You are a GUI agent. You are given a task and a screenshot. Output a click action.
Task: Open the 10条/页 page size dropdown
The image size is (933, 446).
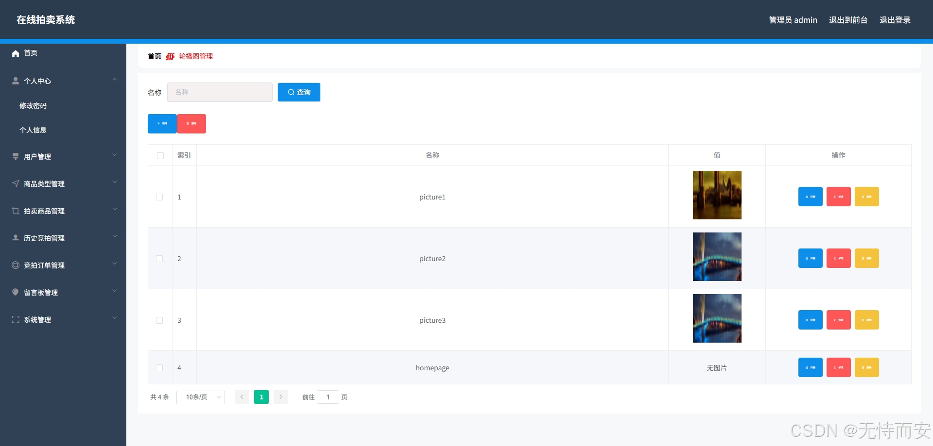point(201,397)
